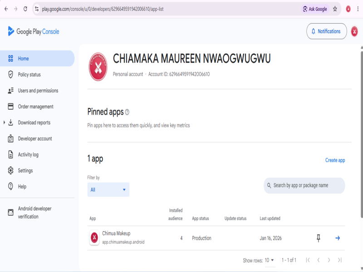Click the Google Play Console logo

click(34, 31)
